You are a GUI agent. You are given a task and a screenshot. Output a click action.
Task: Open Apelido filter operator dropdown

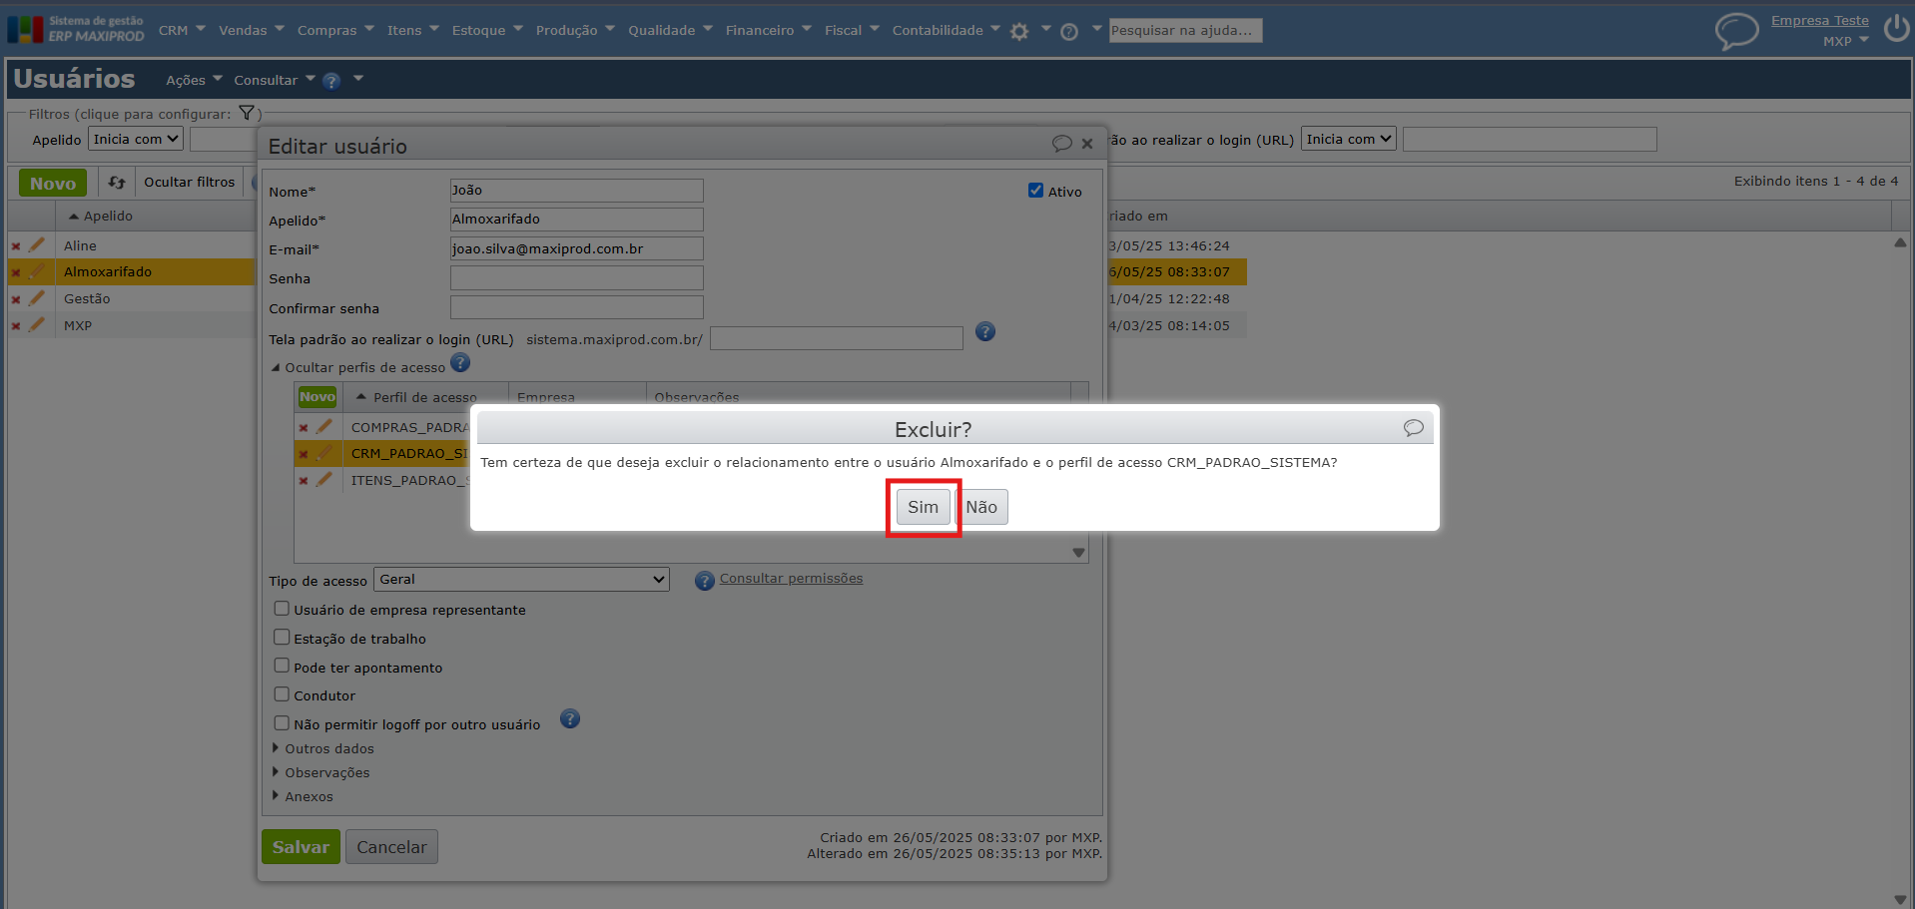[x=136, y=140]
